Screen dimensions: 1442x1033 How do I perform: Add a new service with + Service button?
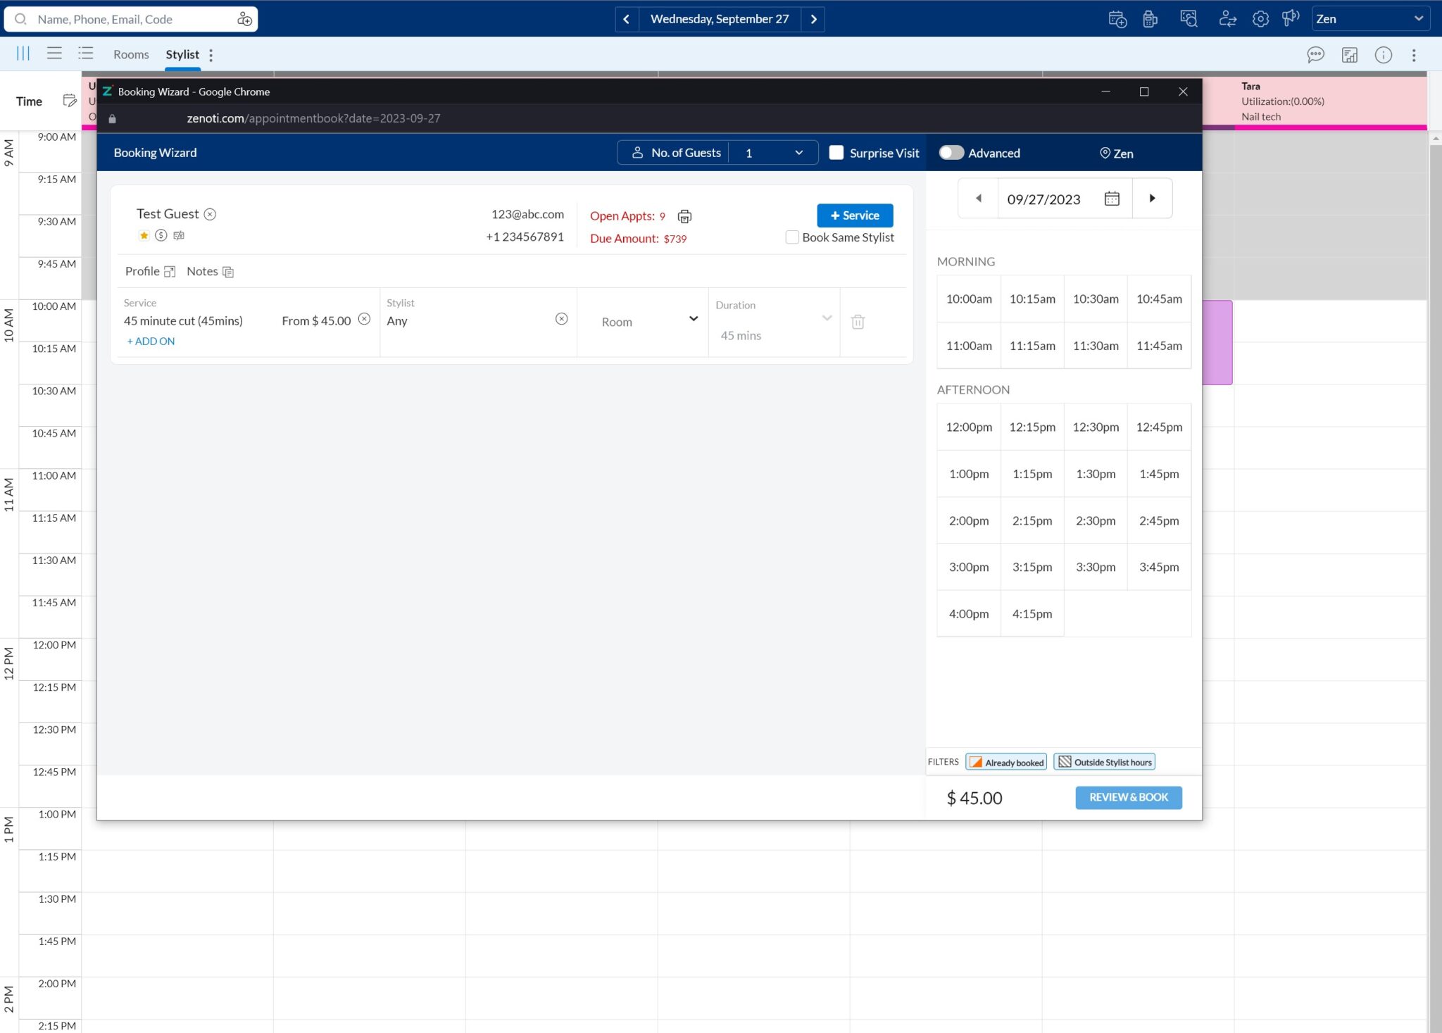click(x=855, y=215)
